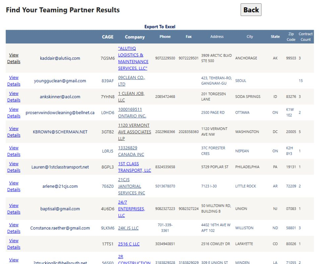331x264 pixels.
Task: Click CAGE code 8GPL3
Action: coord(108,167)
